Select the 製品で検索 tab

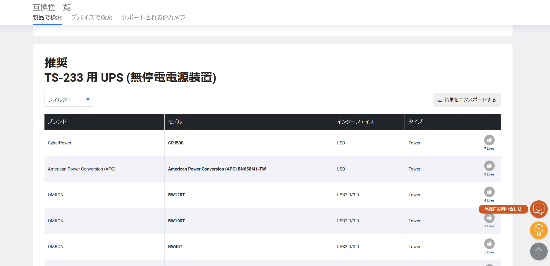pyautogui.click(x=47, y=18)
